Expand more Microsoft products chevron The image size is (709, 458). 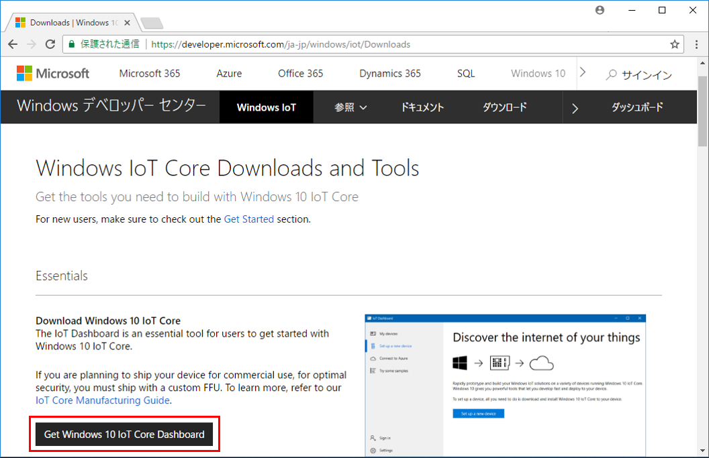click(583, 72)
